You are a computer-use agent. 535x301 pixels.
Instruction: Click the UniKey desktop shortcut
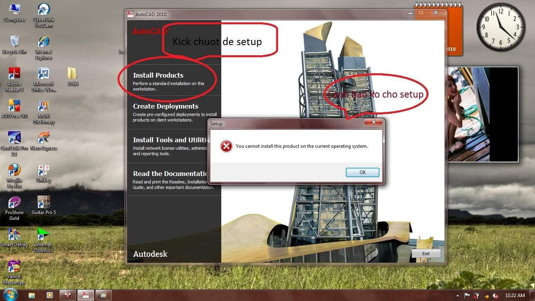point(43,173)
